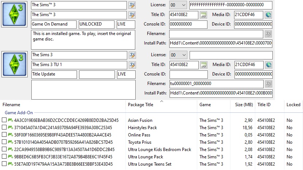Collapse the Game Add-On group header
This screenshot has height=170, width=303.
pos(19,113)
